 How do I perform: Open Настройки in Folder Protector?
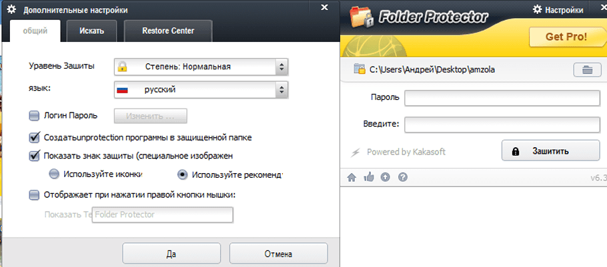coord(564,10)
